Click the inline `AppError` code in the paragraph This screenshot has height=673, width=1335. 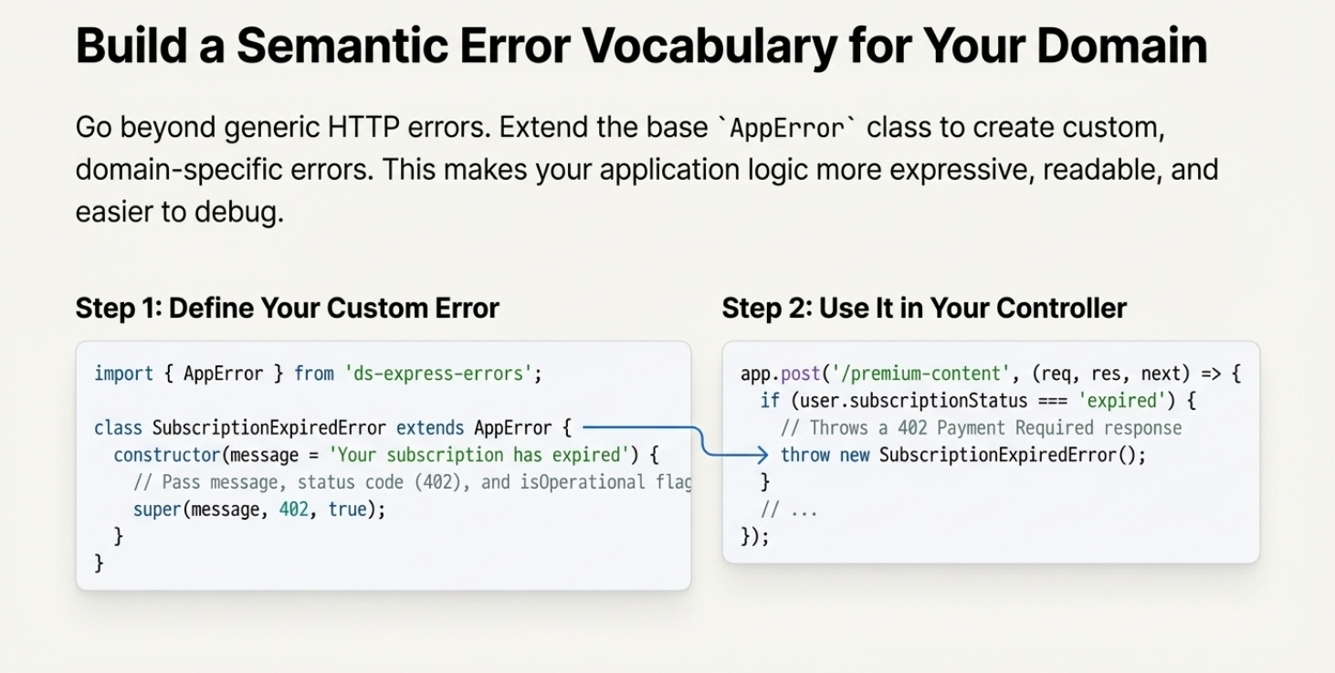[x=789, y=128]
